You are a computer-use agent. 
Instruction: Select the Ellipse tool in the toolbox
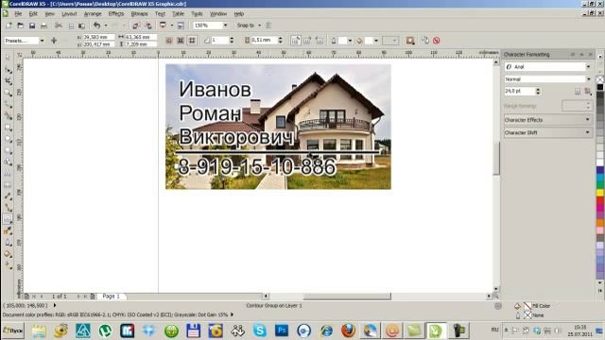(x=8, y=139)
